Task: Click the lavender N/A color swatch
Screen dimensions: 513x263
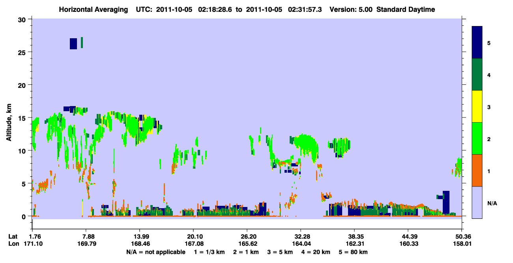Action: click(477, 202)
